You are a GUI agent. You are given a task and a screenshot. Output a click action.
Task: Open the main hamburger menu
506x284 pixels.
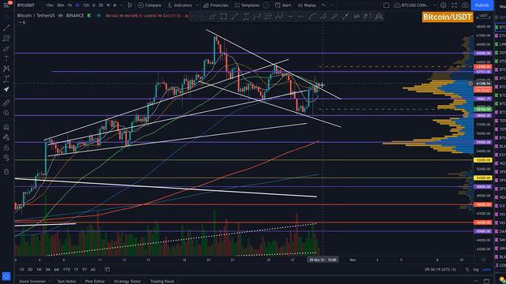[x=6, y=5]
